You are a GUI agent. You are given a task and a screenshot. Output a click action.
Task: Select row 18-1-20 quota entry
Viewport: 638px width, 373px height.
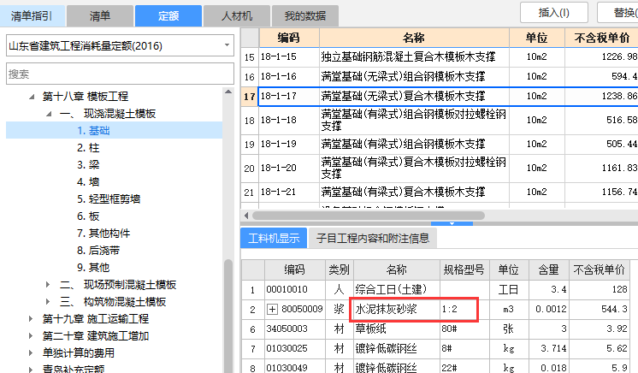click(440, 169)
